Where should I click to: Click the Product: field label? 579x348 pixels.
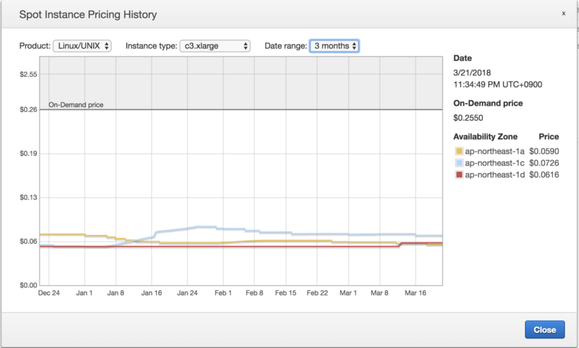[x=35, y=46]
